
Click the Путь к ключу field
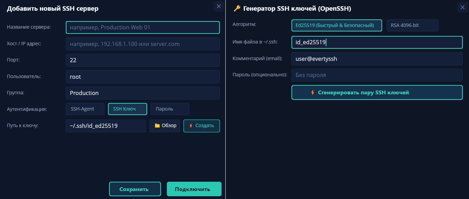click(106, 126)
